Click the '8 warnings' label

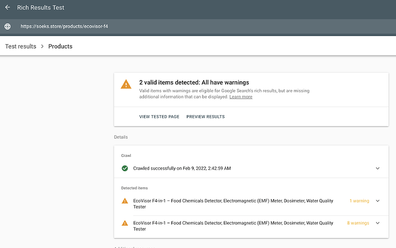tap(358, 223)
